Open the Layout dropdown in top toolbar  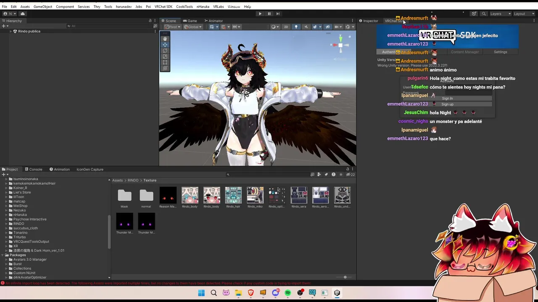(x=524, y=13)
